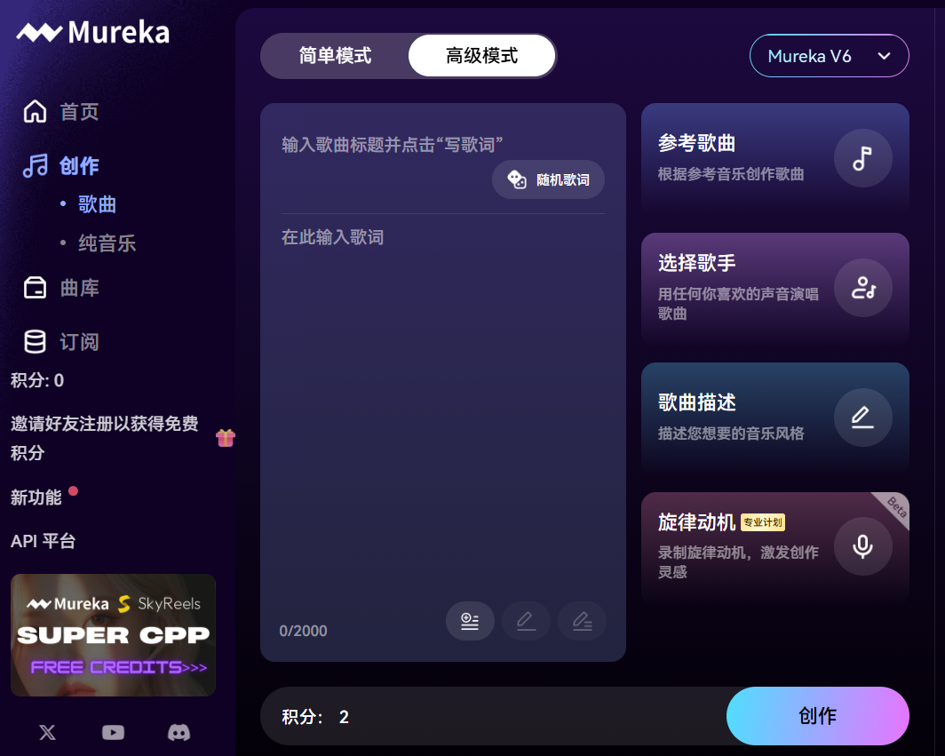
Task: Expand the Mureka V6 model dropdown
Action: pos(829,55)
